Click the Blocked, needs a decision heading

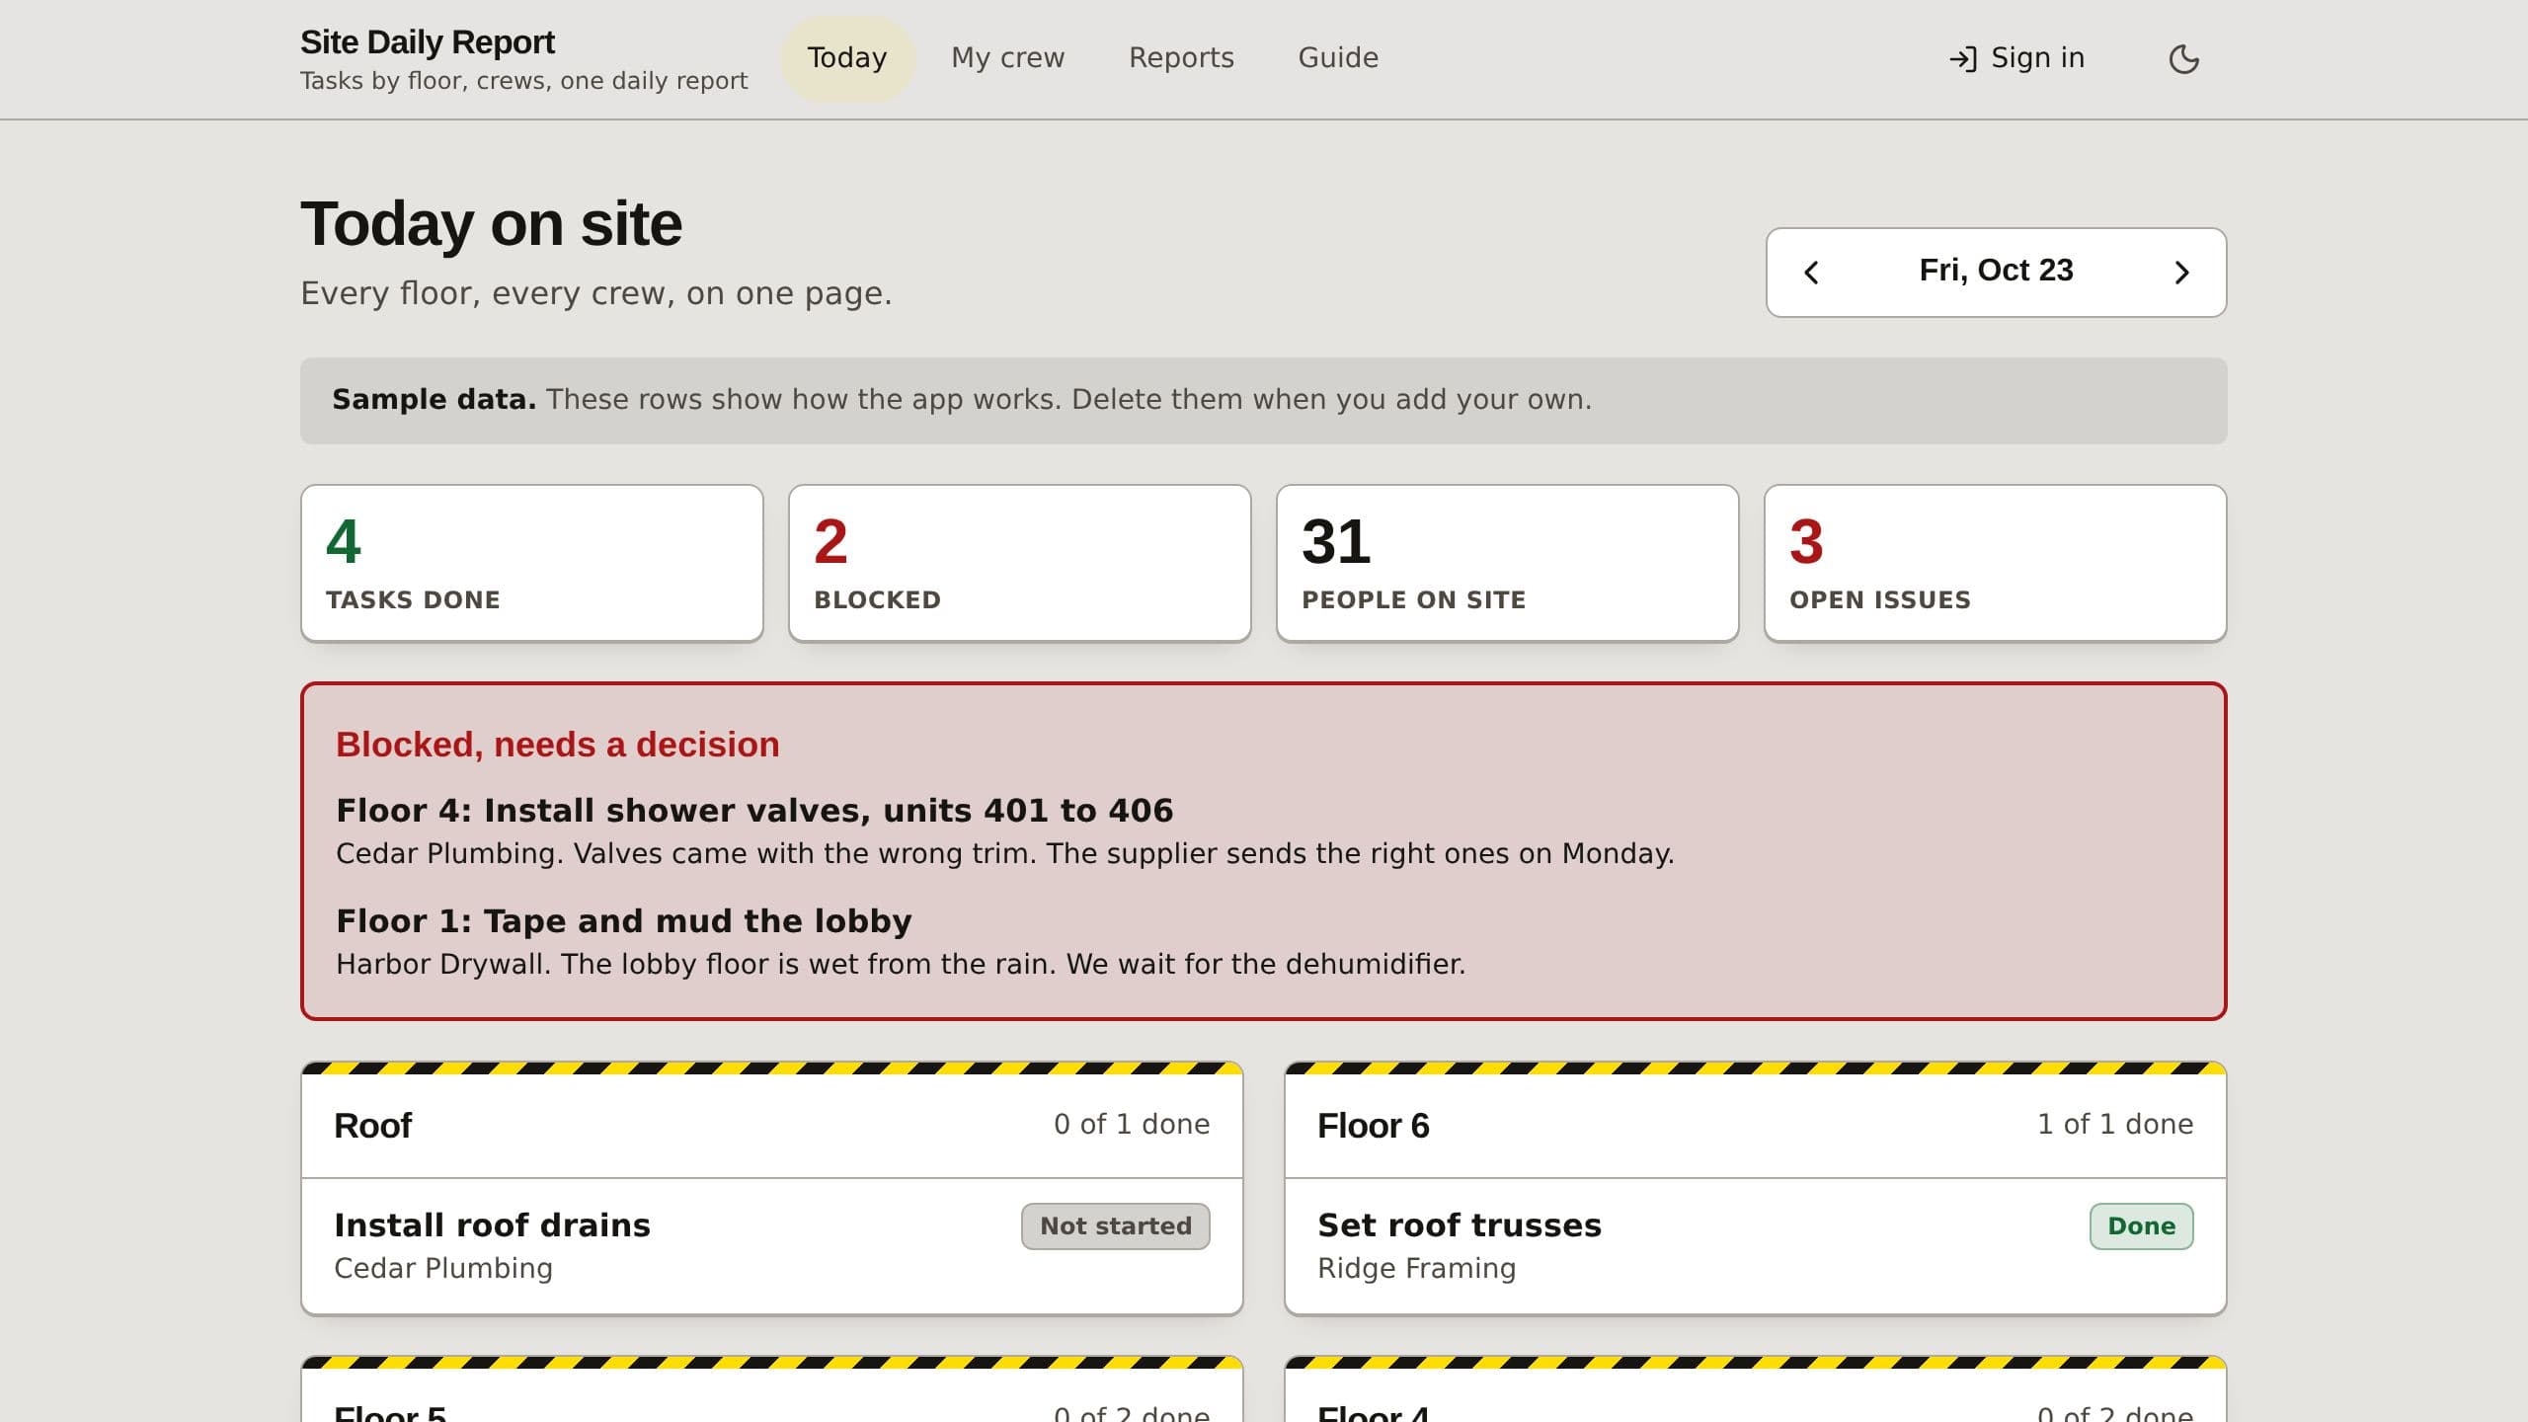558,745
